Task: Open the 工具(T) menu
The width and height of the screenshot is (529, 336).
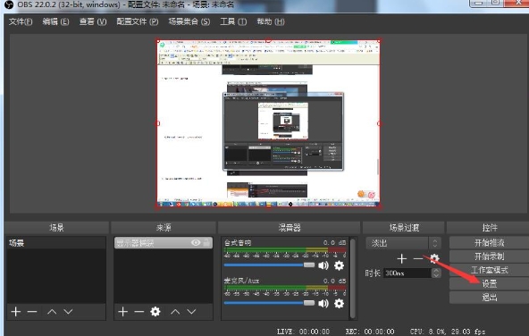Action: click(x=233, y=22)
